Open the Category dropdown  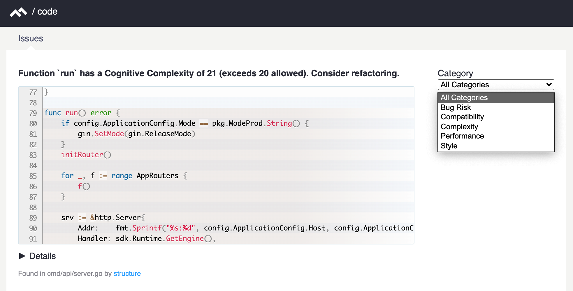pos(495,85)
